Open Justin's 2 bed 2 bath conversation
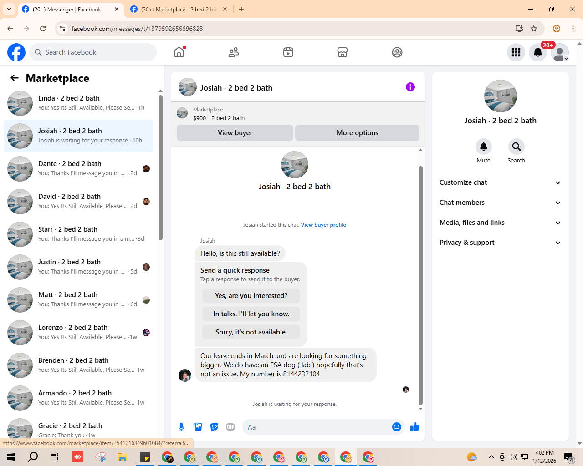The height and width of the screenshot is (466, 583). [78, 267]
